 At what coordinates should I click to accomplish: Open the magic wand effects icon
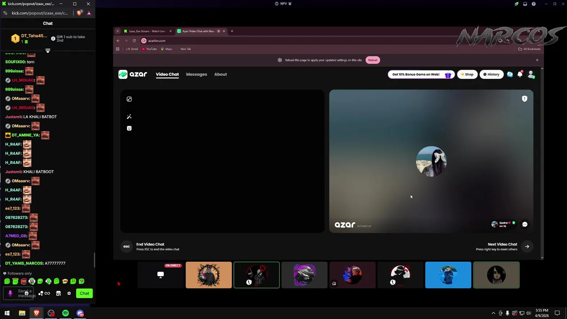[129, 117]
